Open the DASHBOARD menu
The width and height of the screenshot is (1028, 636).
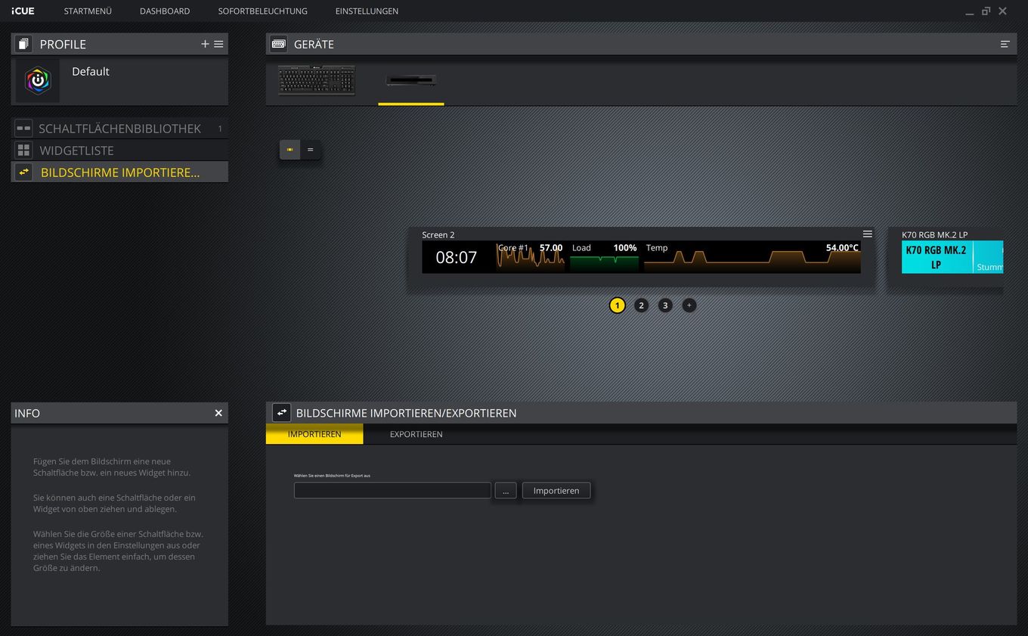(165, 11)
